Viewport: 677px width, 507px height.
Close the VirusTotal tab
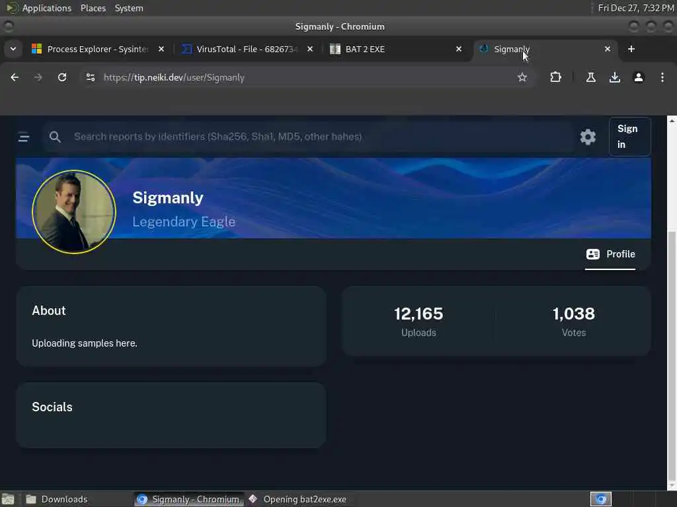point(310,49)
